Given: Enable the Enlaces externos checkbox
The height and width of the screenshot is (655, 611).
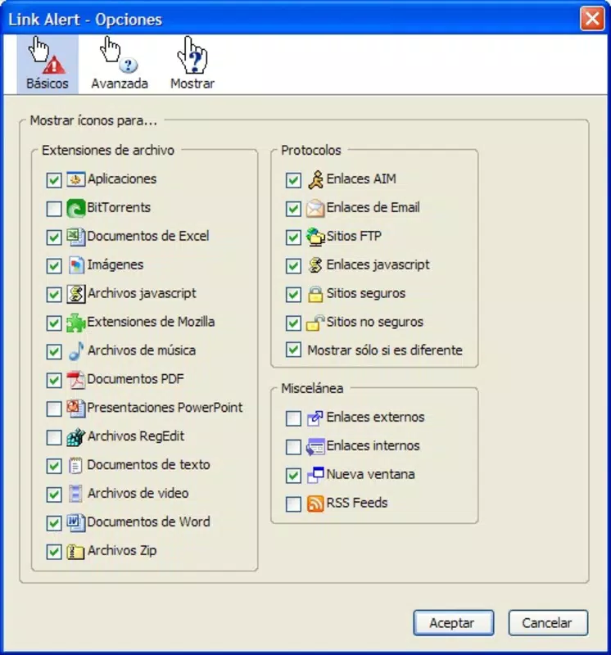Looking at the screenshot, I should (x=293, y=418).
